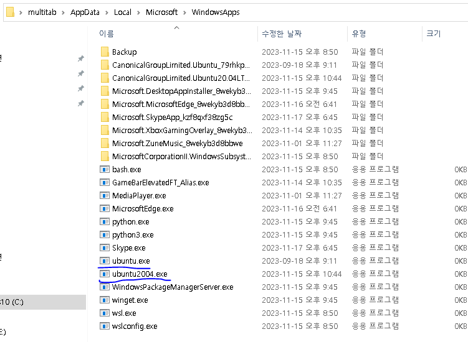This screenshot has width=468, height=342.
Task: Click the folder name Microsoft.SkypeApp_kzf8qxf38zg5c
Action: coord(172,118)
